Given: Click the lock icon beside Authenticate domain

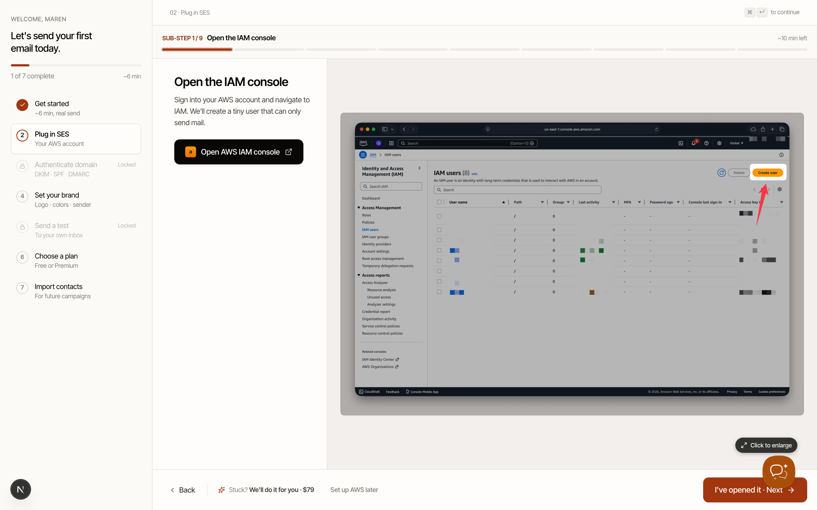Looking at the screenshot, I should point(22,166).
